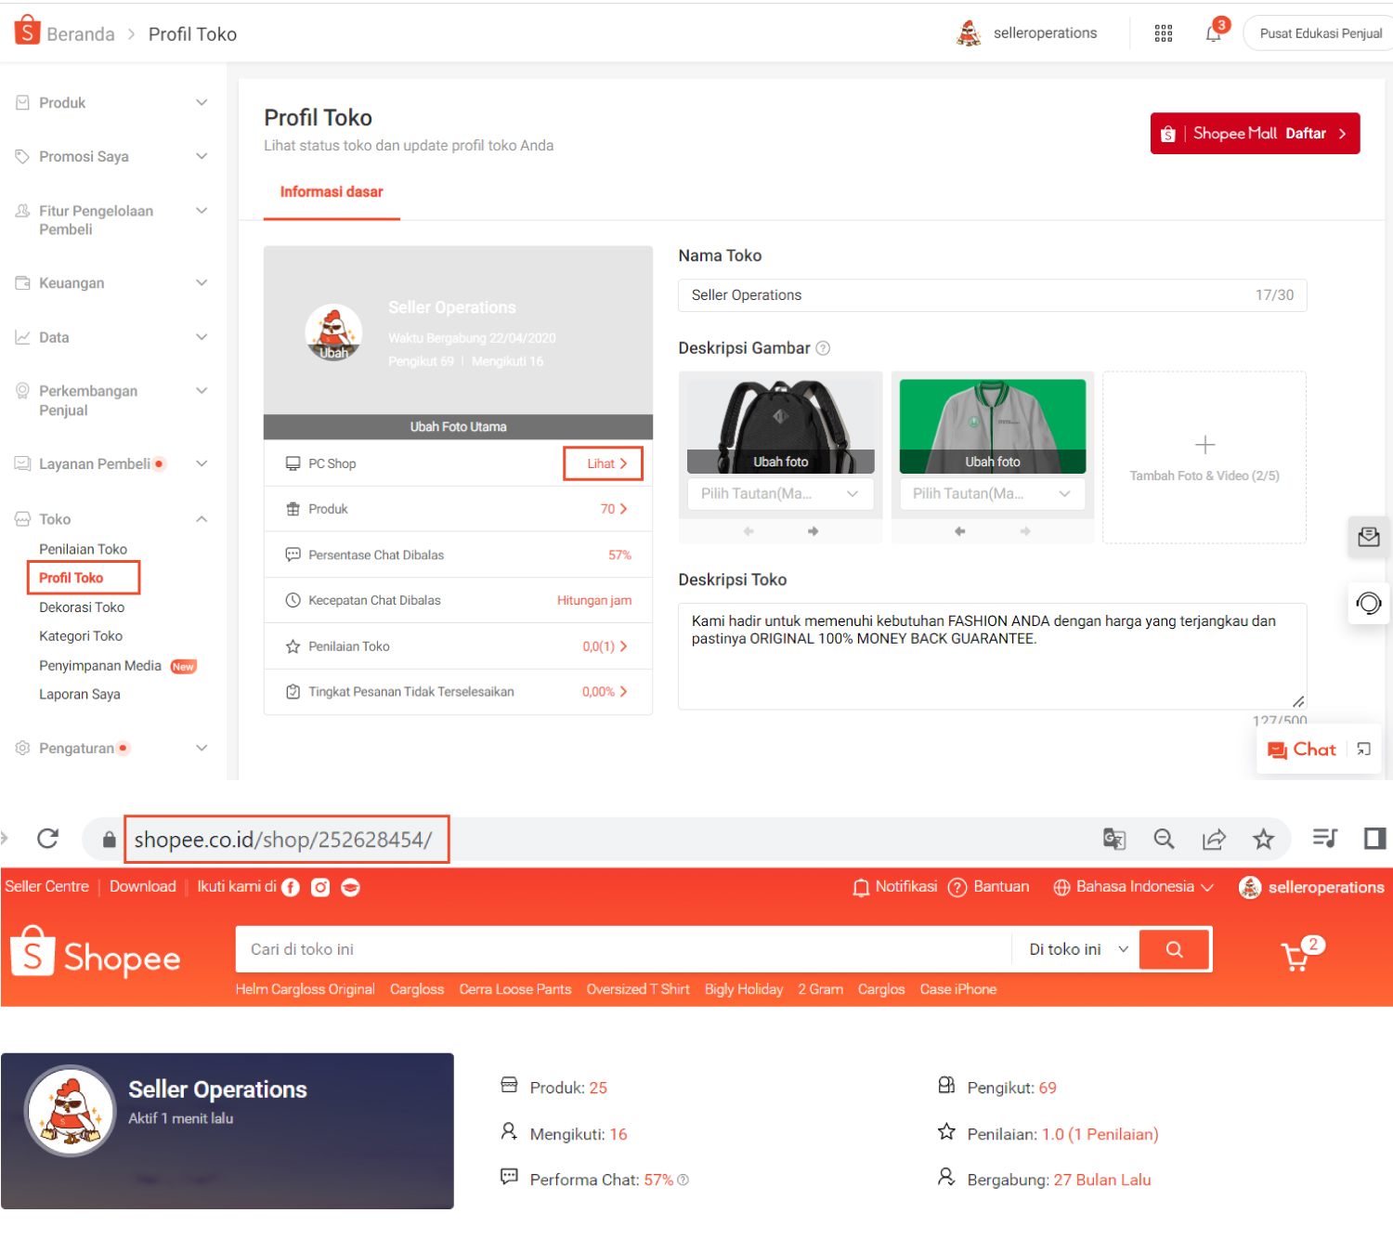The height and width of the screenshot is (1239, 1393).
Task: Click Shopee Mall Daftar button
Action: pyautogui.click(x=1255, y=134)
